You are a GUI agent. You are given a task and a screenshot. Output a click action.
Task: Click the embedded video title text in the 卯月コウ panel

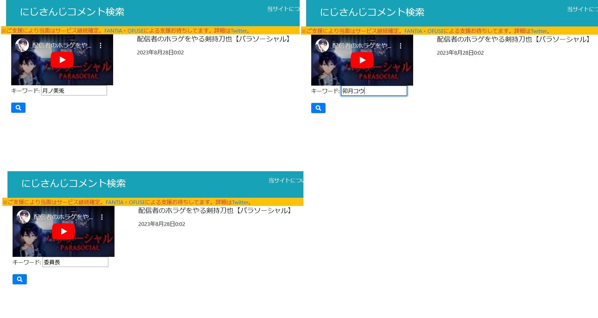pyautogui.click(x=362, y=46)
